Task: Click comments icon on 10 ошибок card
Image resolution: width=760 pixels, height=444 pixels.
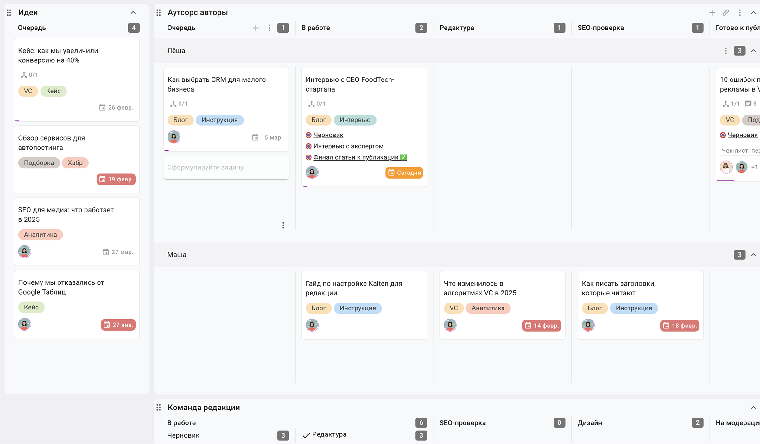Action: (748, 104)
